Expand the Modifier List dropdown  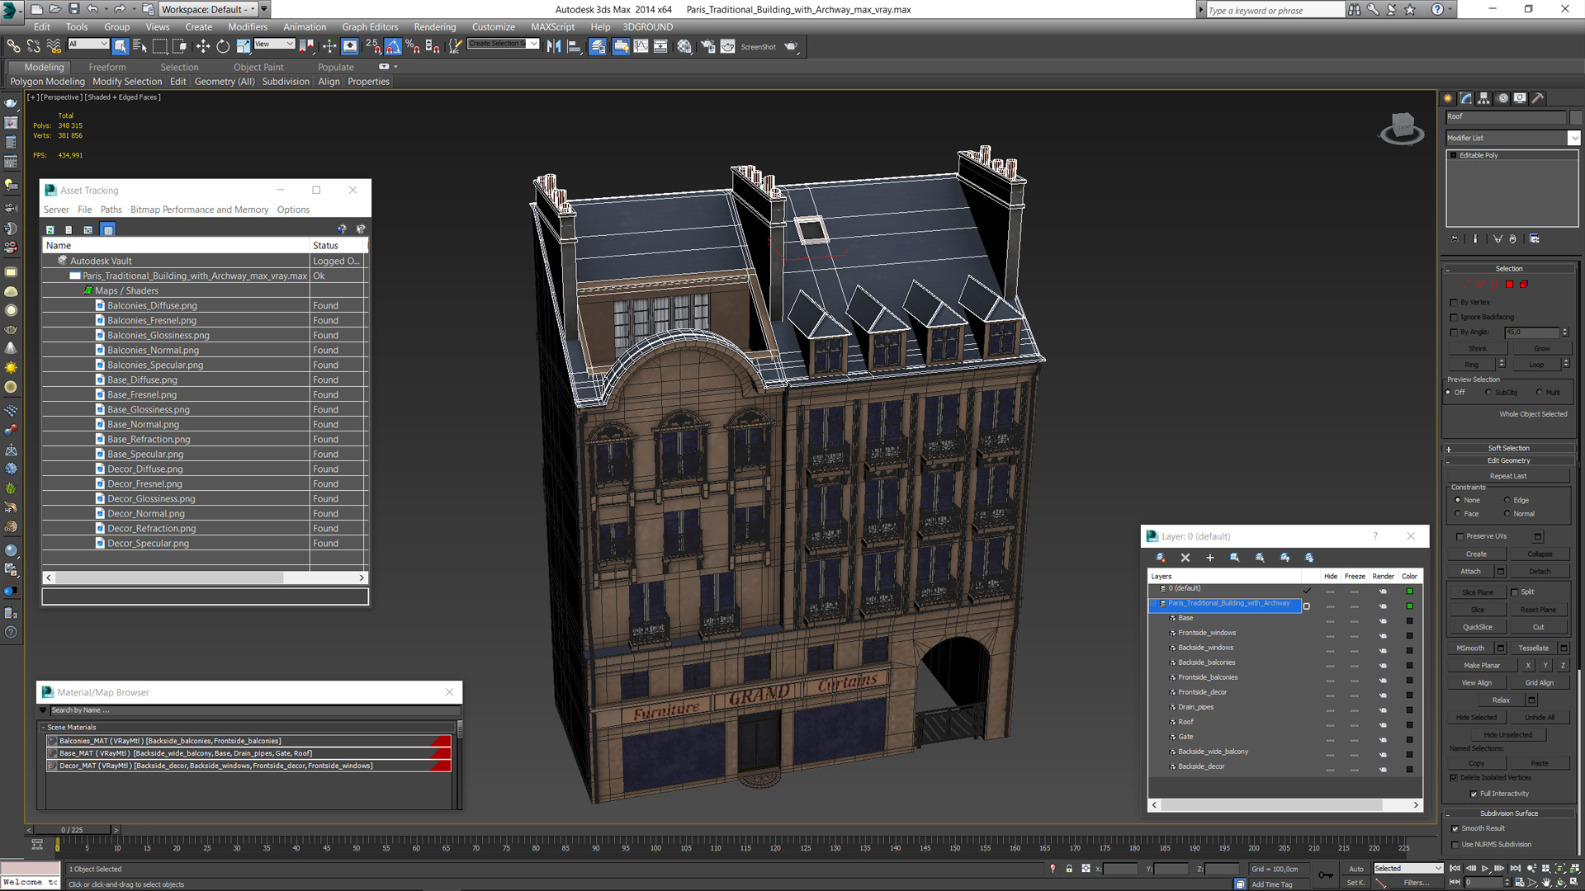1570,137
